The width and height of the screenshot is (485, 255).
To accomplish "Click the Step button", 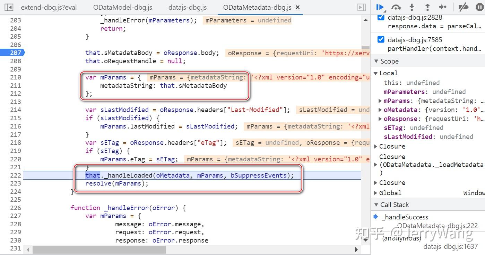I will [x=443, y=7].
